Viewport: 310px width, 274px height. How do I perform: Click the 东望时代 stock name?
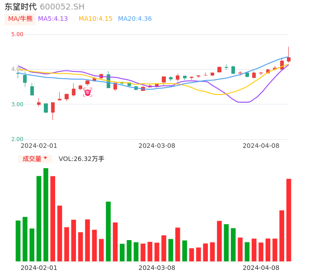pyautogui.click(x=21, y=7)
